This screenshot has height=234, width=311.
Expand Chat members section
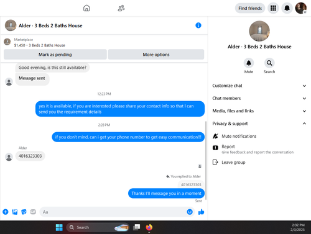(259, 98)
